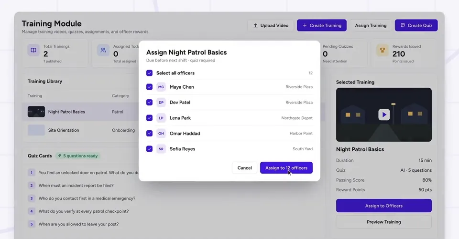Confirm Assign to 12 officers
The height and width of the screenshot is (239, 459).
coord(286,168)
